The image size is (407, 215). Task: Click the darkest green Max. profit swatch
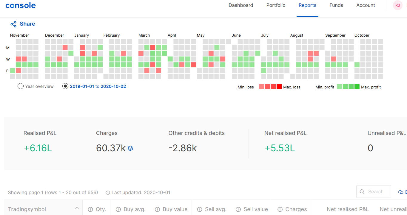pos(357,87)
